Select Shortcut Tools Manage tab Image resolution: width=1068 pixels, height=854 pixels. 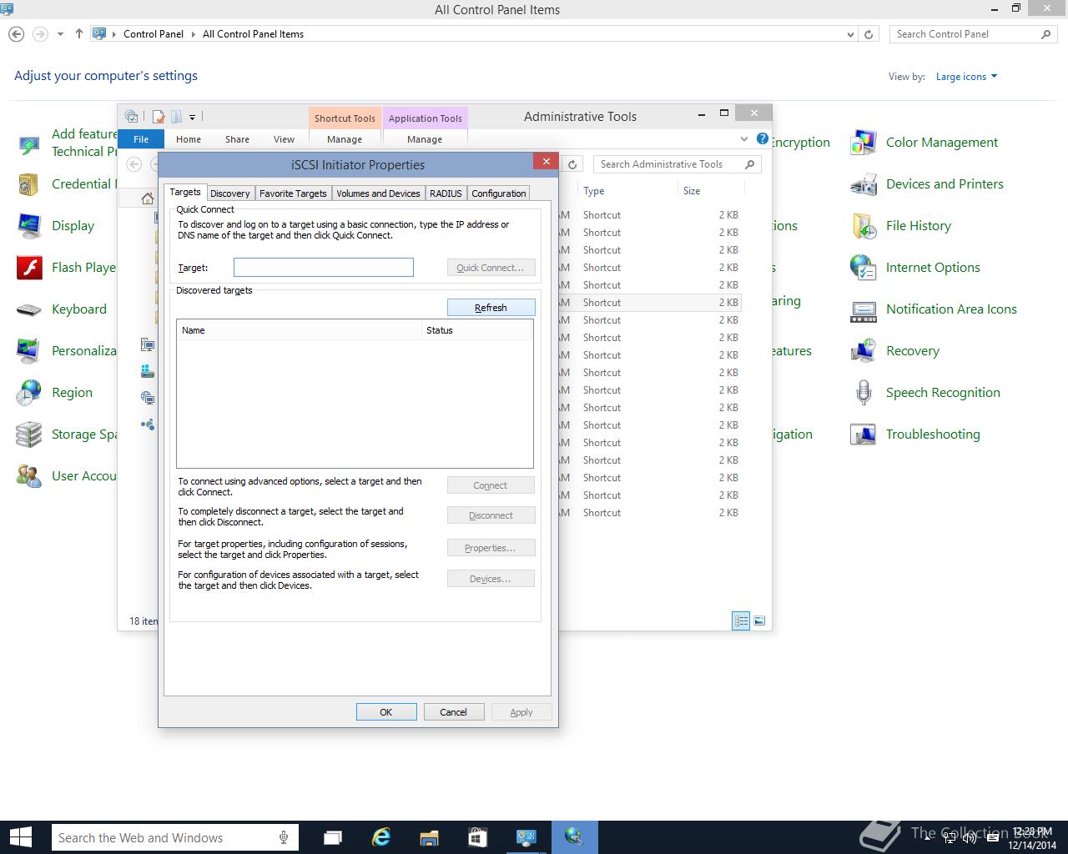[x=345, y=139]
